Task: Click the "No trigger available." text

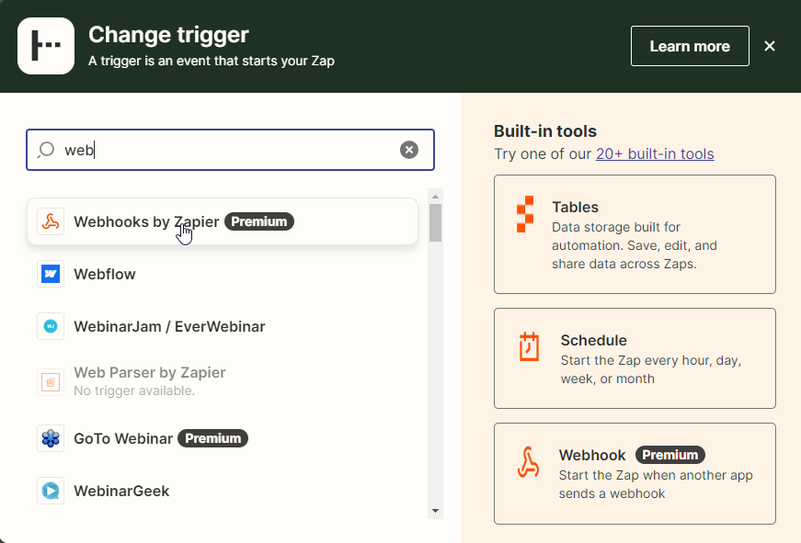Action: pyautogui.click(x=134, y=390)
